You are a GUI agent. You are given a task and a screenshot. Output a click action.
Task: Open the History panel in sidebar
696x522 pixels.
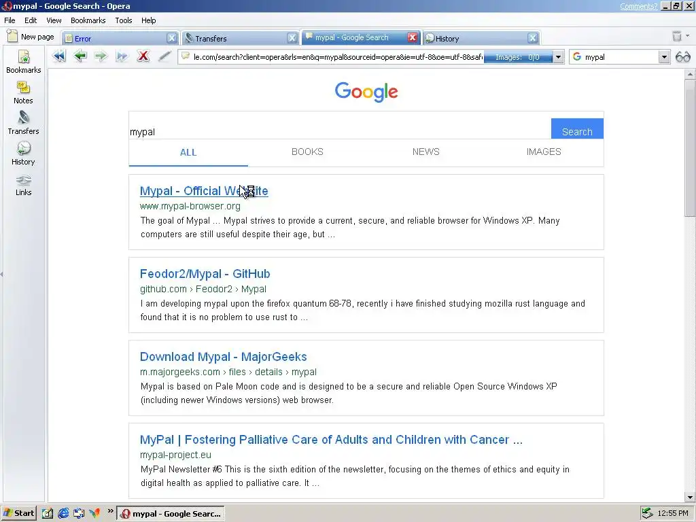click(23, 154)
